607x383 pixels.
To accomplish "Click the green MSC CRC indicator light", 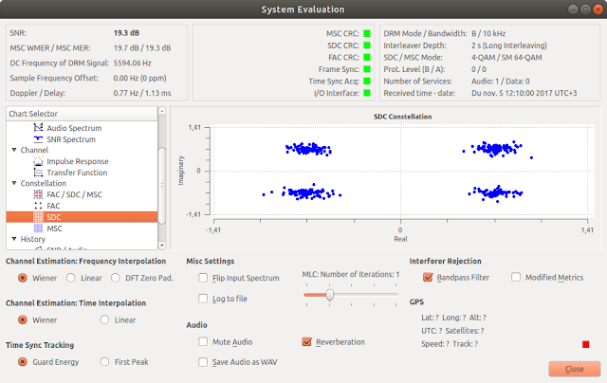I will 367,34.
